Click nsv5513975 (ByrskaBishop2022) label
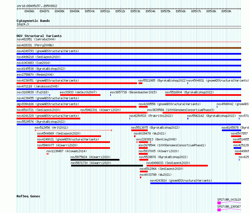Screen dimensions: 249x213 pyautogui.click(x=155, y=128)
